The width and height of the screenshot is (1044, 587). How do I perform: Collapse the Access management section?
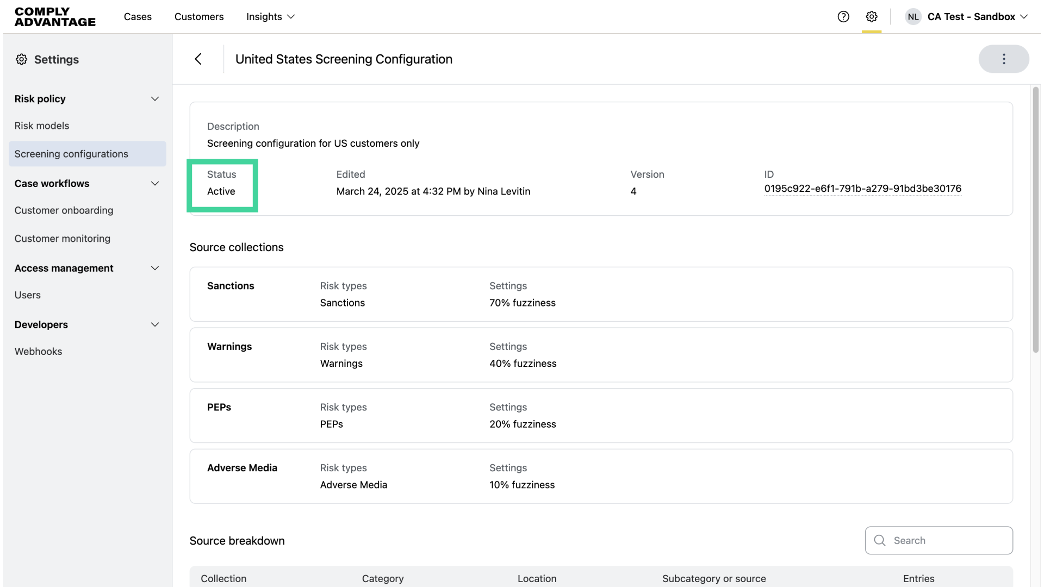pyautogui.click(x=155, y=268)
